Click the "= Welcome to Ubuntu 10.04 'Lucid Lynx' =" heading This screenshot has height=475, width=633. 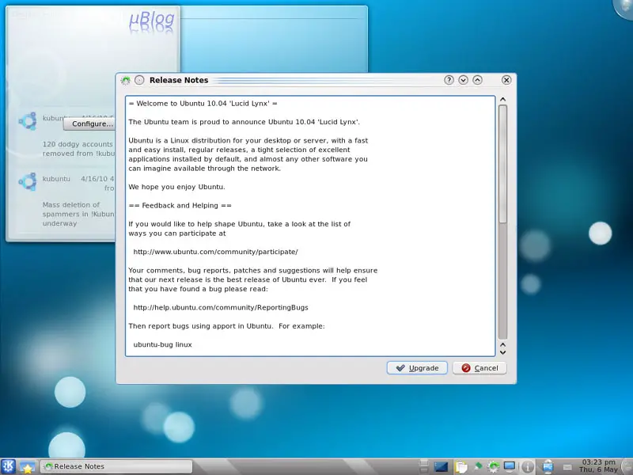click(203, 104)
